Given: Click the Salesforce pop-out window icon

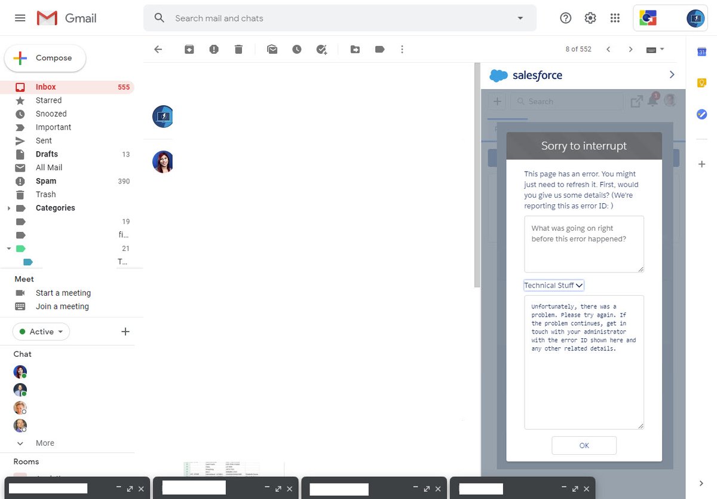Looking at the screenshot, I should point(636,102).
